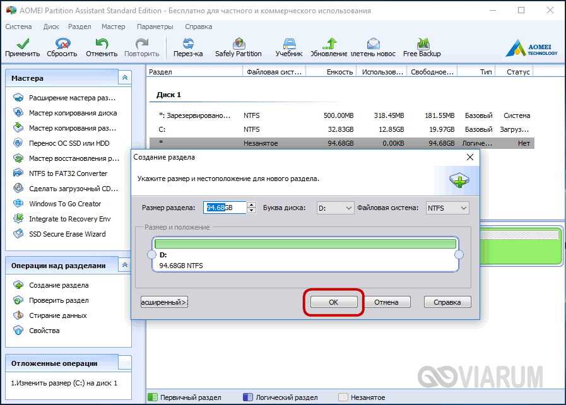Viewport: 566px width, 405px height.
Task: Open the Safely Partition tool
Action: tap(238, 47)
